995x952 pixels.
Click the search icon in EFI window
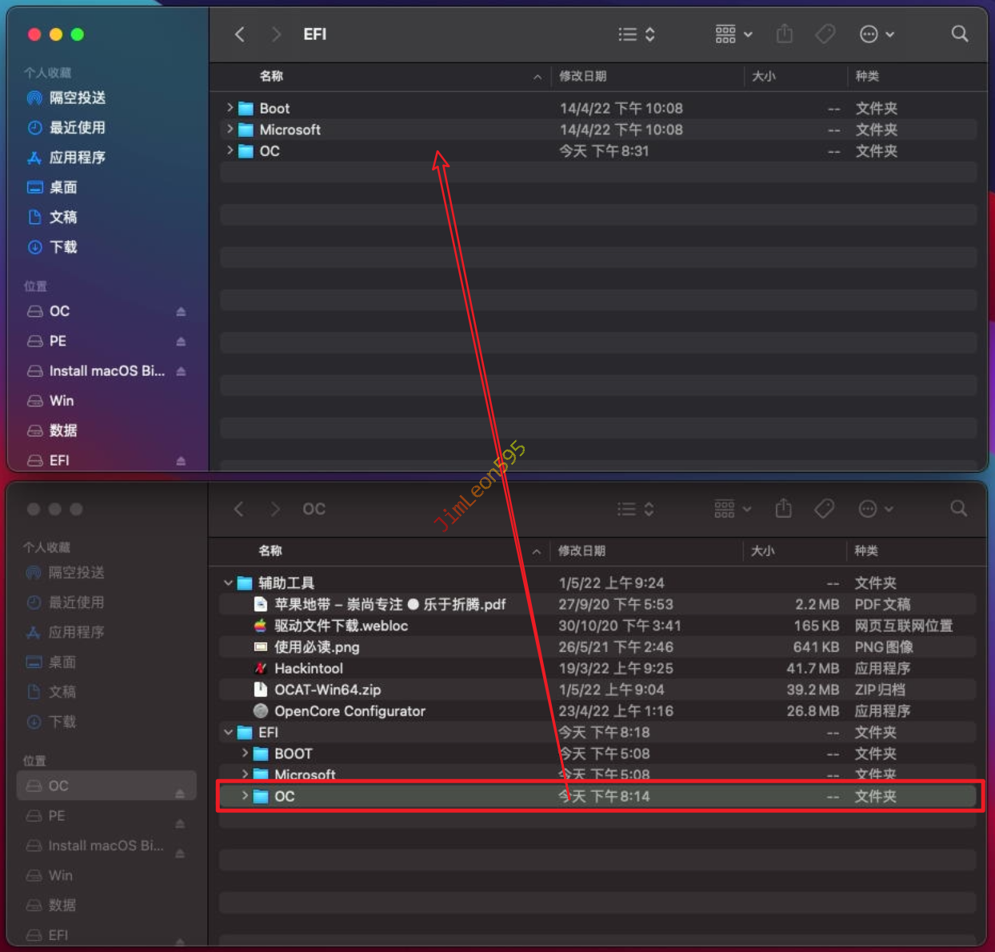coord(959,34)
